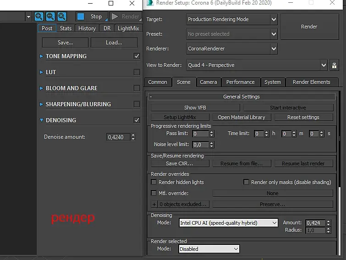Enable the Bloom and Glare checkbox
Image resolution: width=346 pixels, height=260 pixels.
137,88
